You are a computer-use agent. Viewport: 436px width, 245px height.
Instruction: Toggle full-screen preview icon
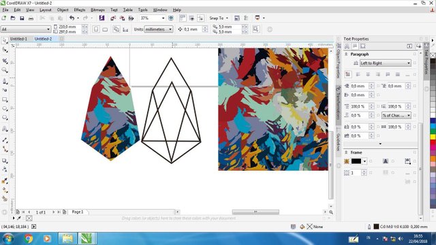pyautogui.click(x=171, y=18)
